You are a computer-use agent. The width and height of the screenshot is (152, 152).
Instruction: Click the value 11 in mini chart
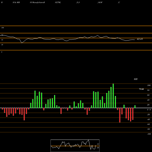98,144
